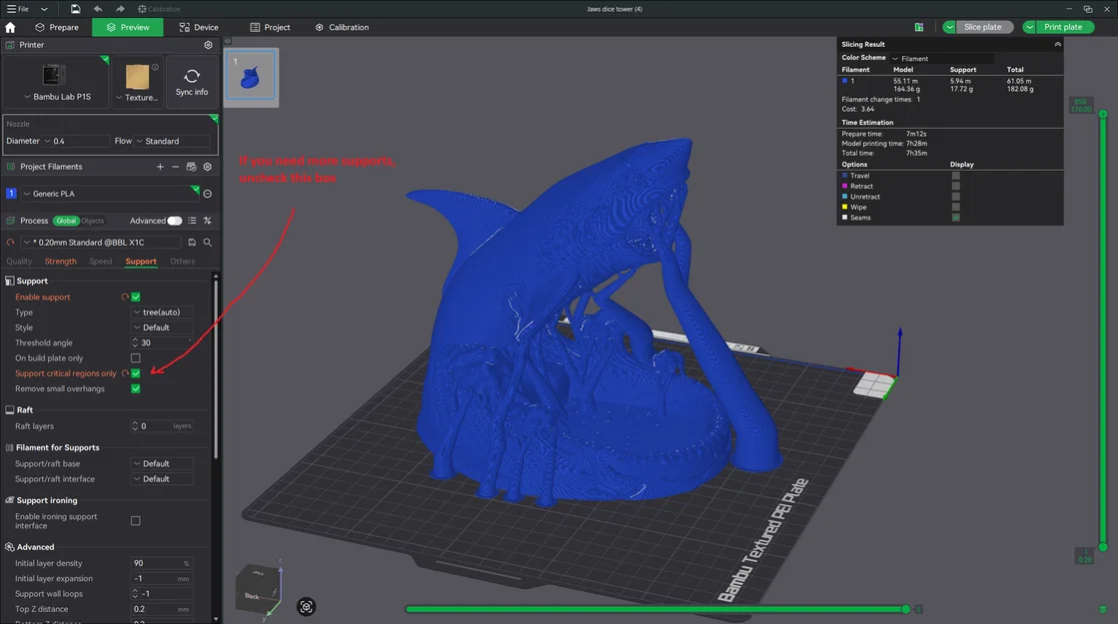Switch to the Prepare tab
The width and height of the screenshot is (1118, 624).
[57, 27]
